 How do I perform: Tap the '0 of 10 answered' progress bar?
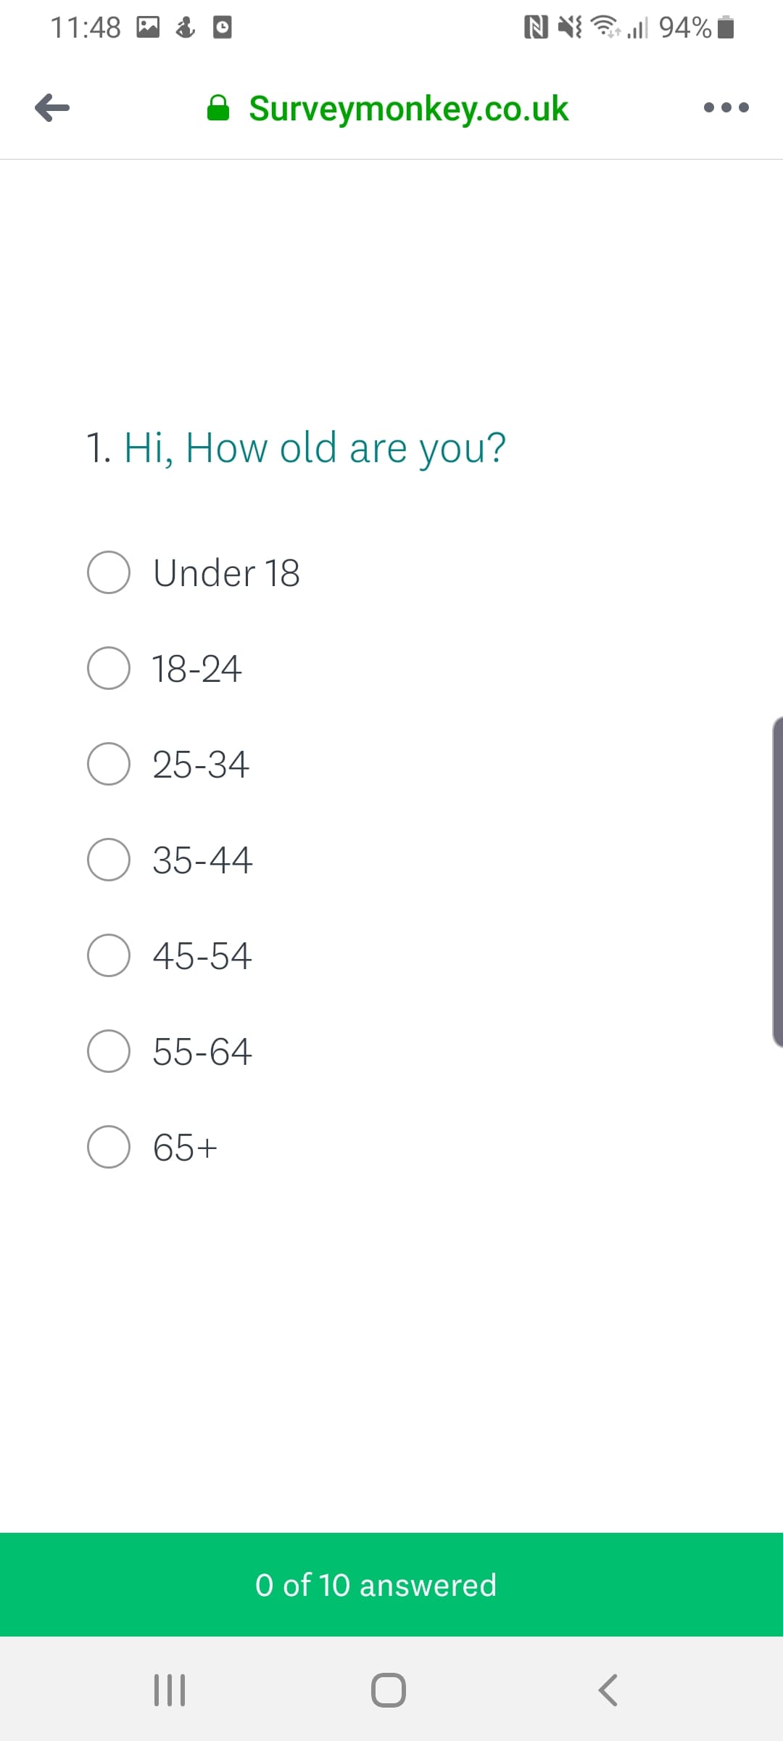click(391, 1584)
